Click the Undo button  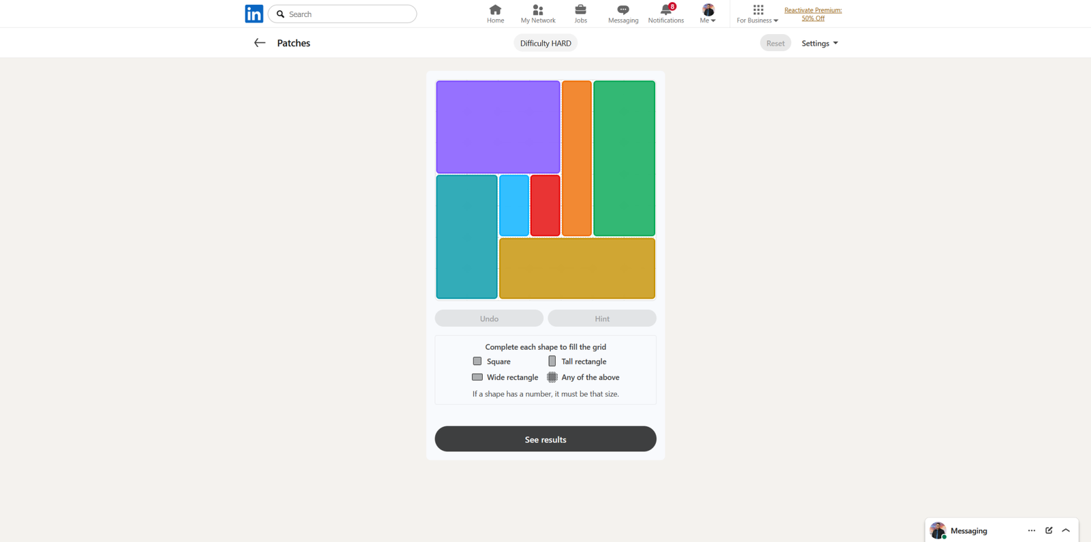[x=489, y=318]
